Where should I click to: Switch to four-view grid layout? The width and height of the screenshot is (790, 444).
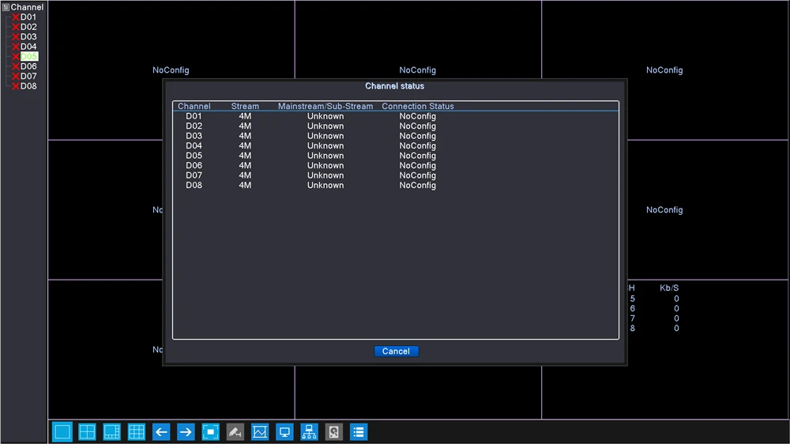(x=87, y=432)
